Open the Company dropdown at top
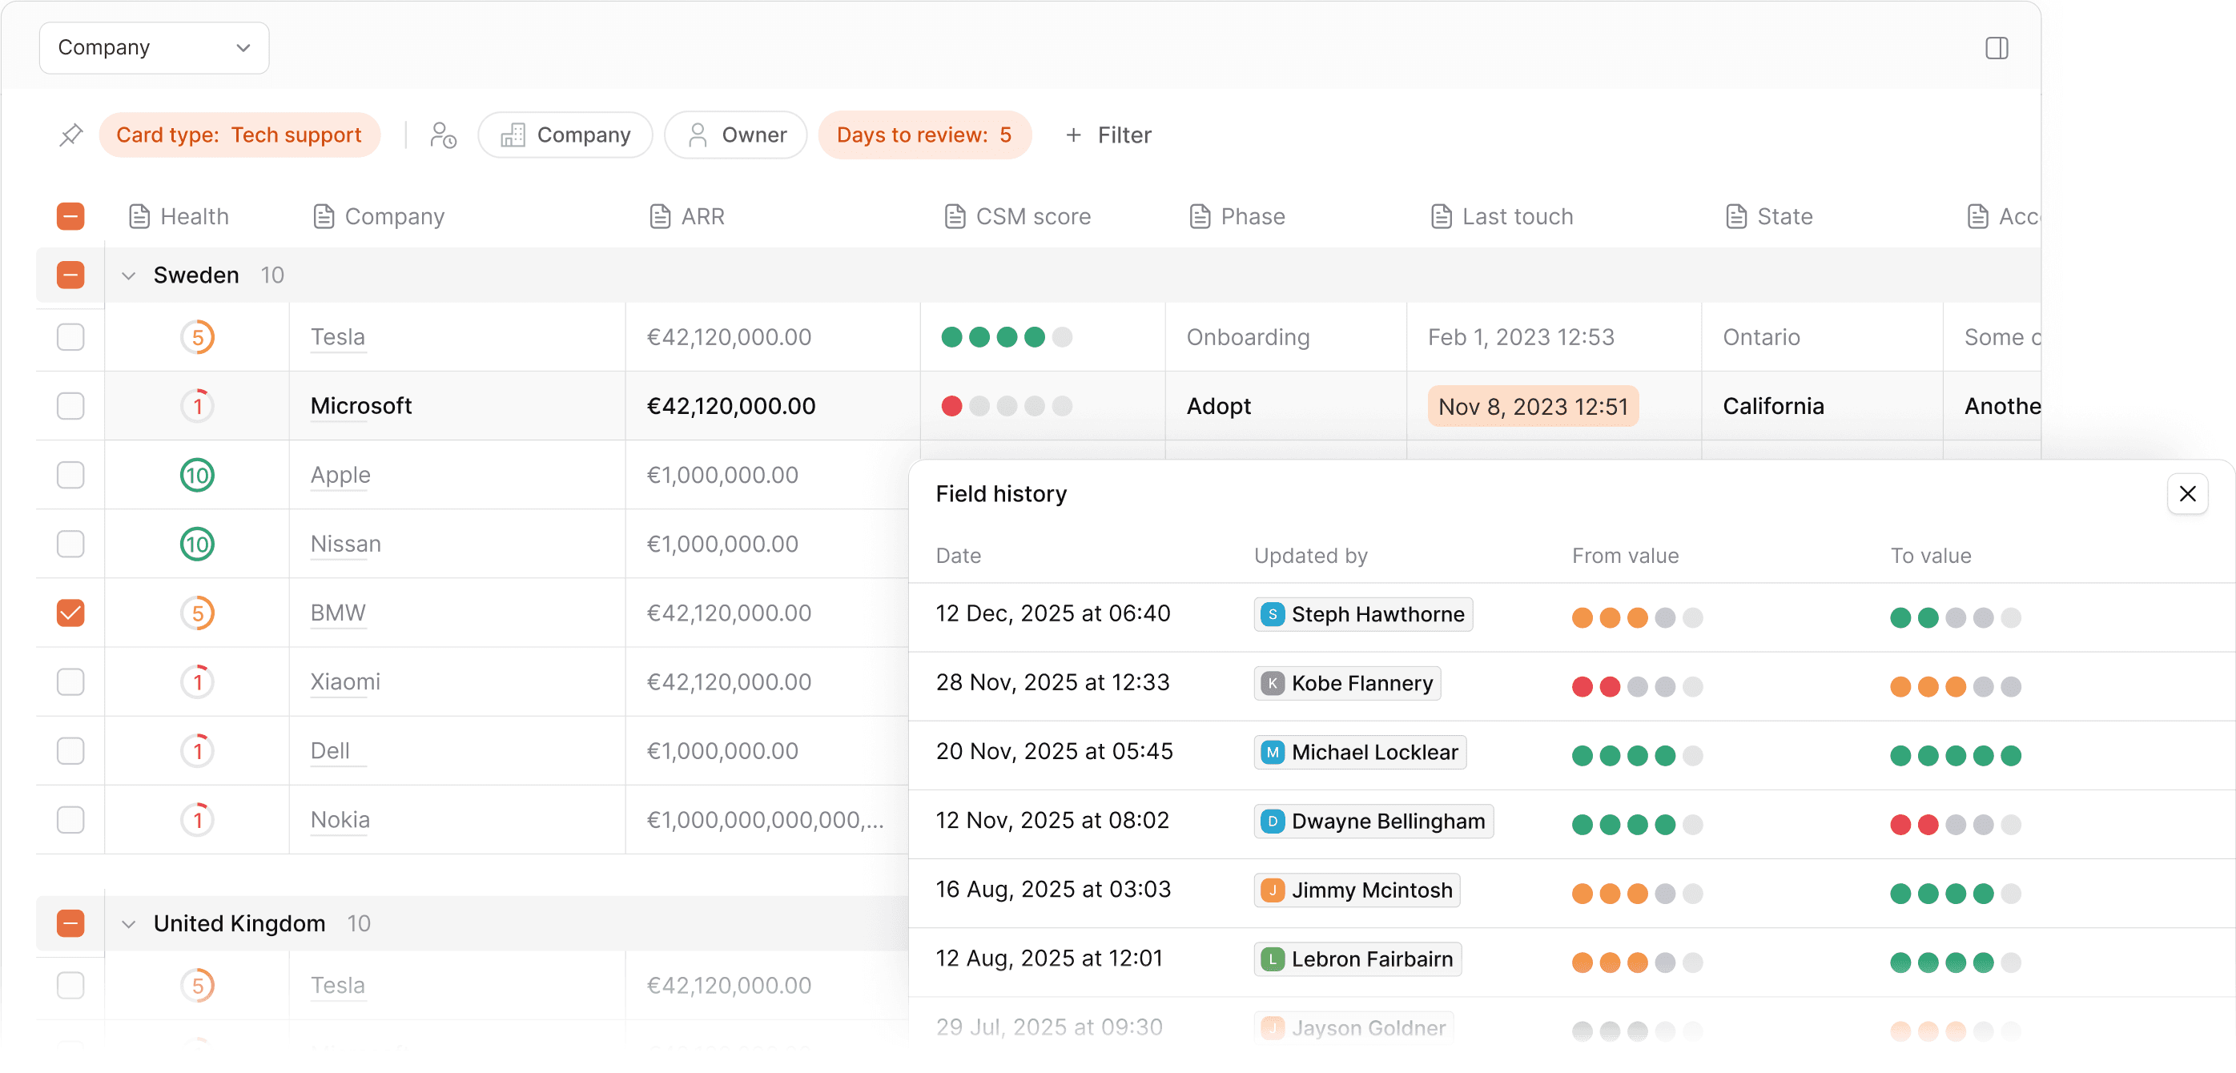Screen dimensions: 2236x1073 154,48
